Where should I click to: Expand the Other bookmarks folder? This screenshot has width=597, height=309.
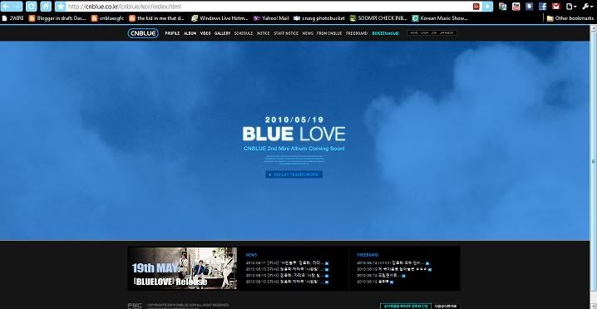pos(570,18)
